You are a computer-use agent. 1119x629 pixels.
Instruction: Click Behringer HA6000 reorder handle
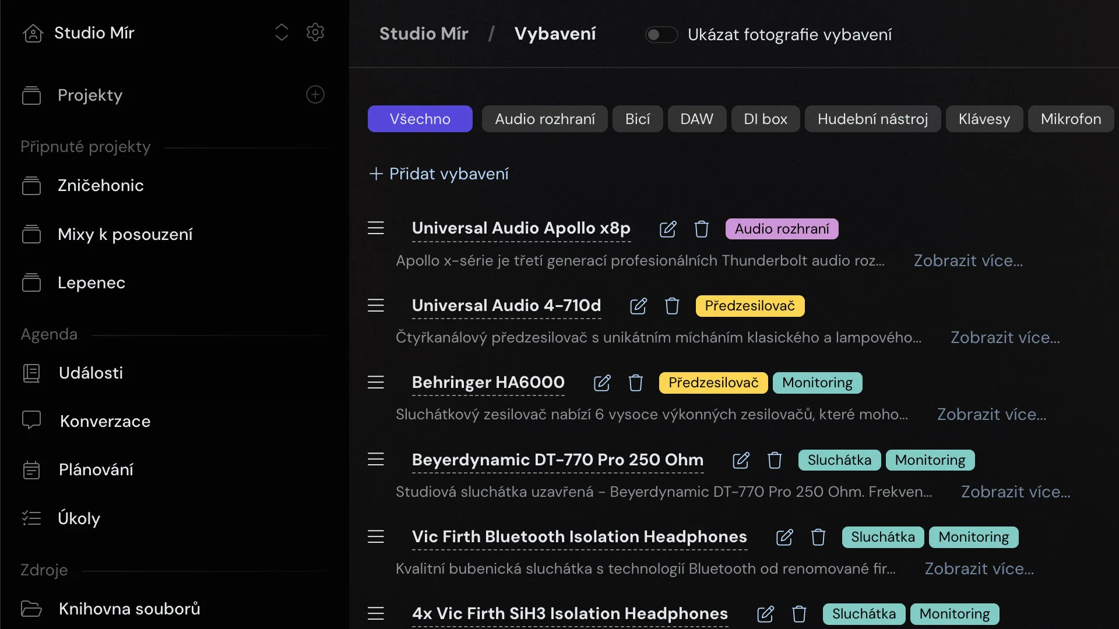point(376,382)
